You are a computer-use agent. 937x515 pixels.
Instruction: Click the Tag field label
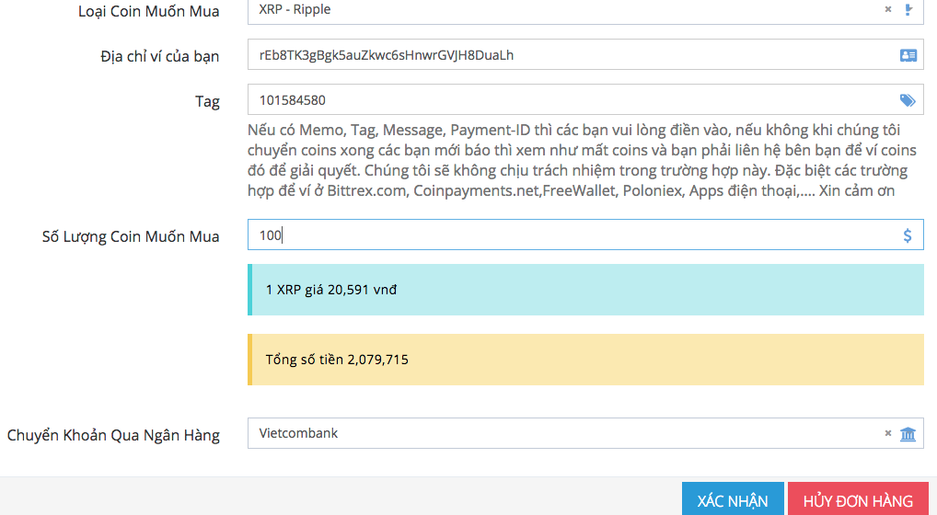pyautogui.click(x=207, y=102)
